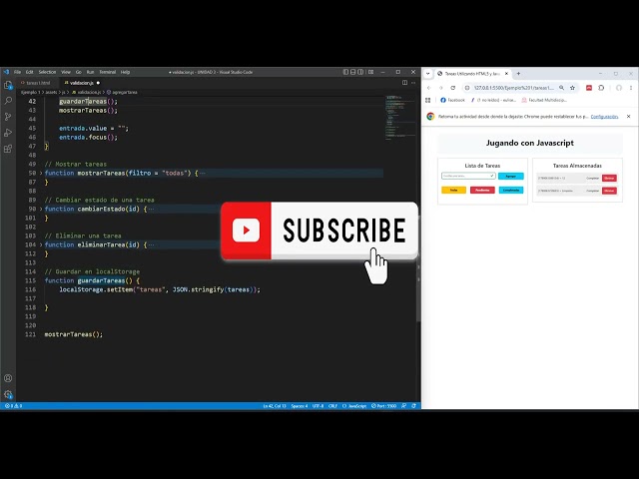
Task: Open the Explorer view in VS Code
Action: (8, 85)
